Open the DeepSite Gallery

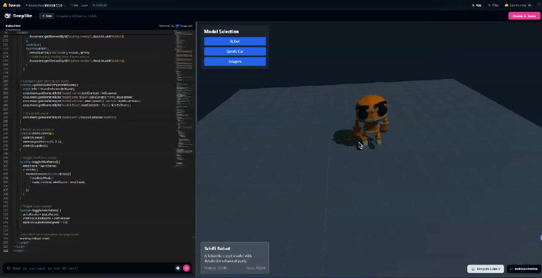(485, 269)
